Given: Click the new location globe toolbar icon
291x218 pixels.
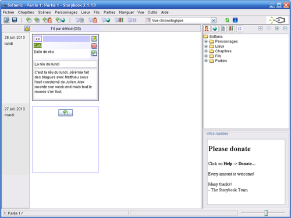Looking at the screenshot, I should coord(61,20).
